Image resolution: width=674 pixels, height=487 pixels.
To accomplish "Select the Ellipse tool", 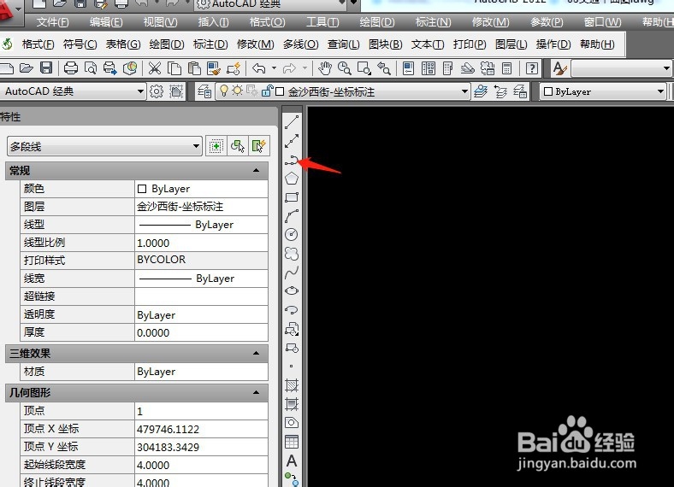I will point(292,290).
